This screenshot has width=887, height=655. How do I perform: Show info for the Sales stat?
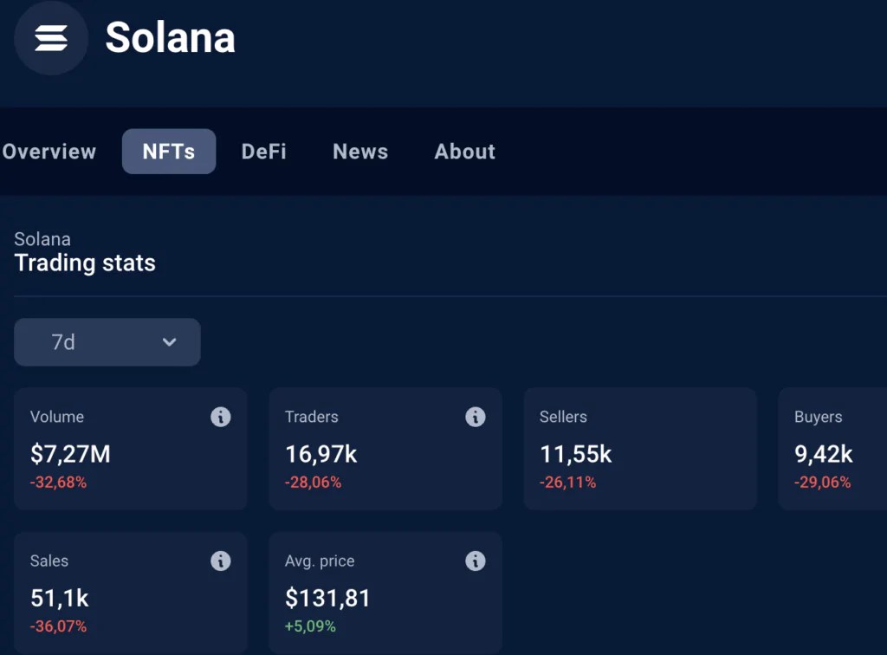click(221, 561)
